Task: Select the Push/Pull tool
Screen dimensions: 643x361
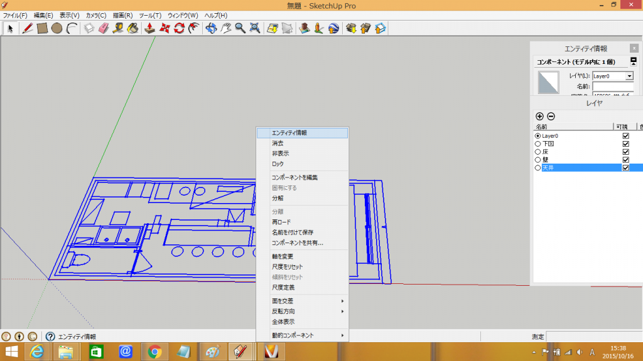Action: pyautogui.click(x=150, y=28)
